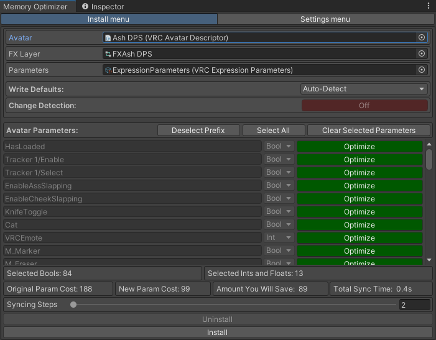
Task: Switch to the Inspector tab
Action: (103, 6)
